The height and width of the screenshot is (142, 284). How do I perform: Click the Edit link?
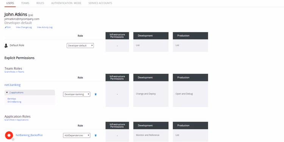[9, 27]
